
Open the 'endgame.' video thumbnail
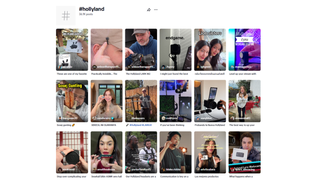tap(176, 50)
